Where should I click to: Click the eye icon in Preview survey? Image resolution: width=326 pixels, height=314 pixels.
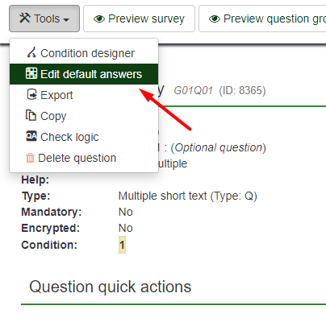99,19
